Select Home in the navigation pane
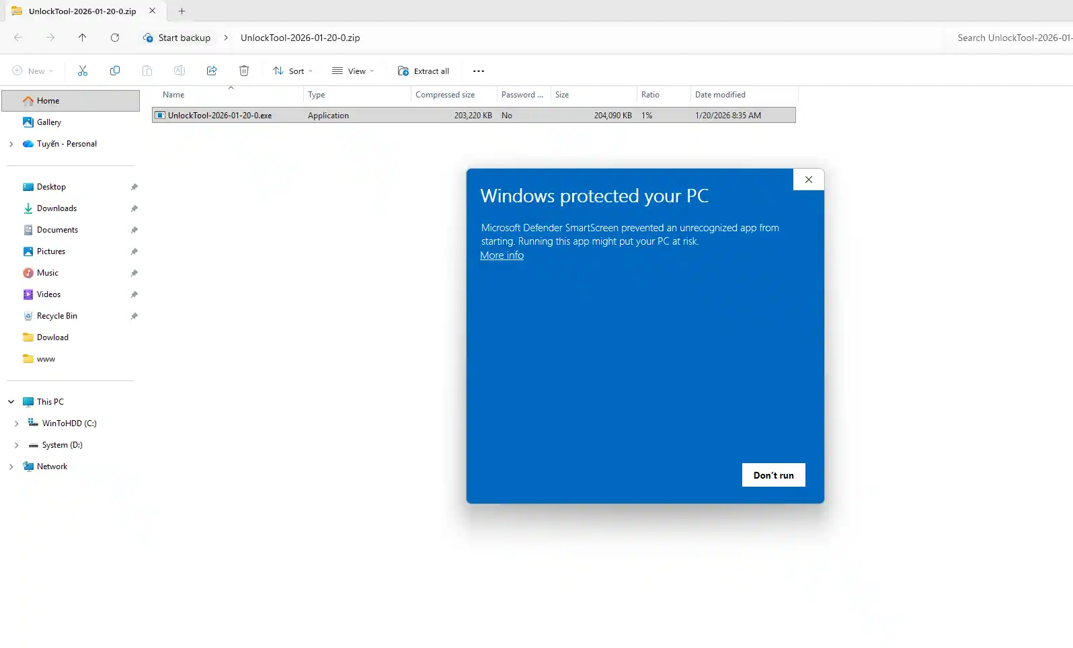The height and width of the screenshot is (648, 1073). 71,101
